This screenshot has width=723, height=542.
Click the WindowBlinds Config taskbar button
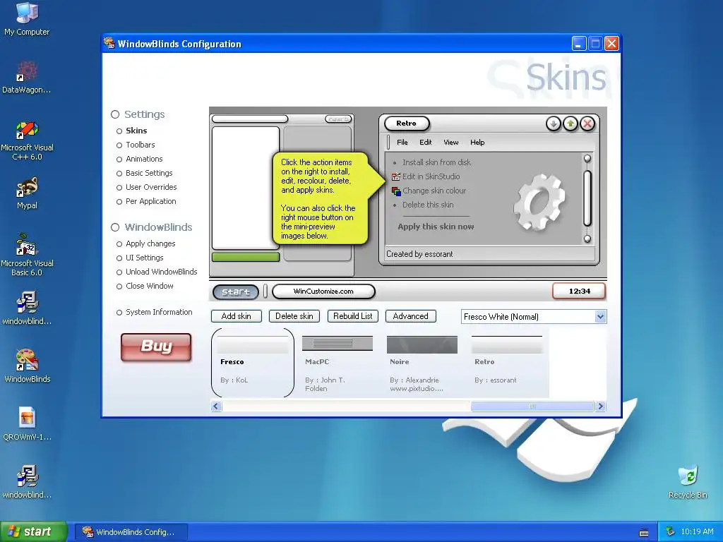131,532
